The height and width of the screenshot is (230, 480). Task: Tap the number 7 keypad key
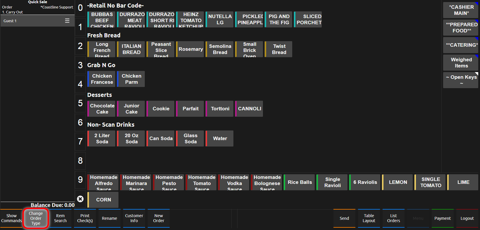tap(80, 141)
